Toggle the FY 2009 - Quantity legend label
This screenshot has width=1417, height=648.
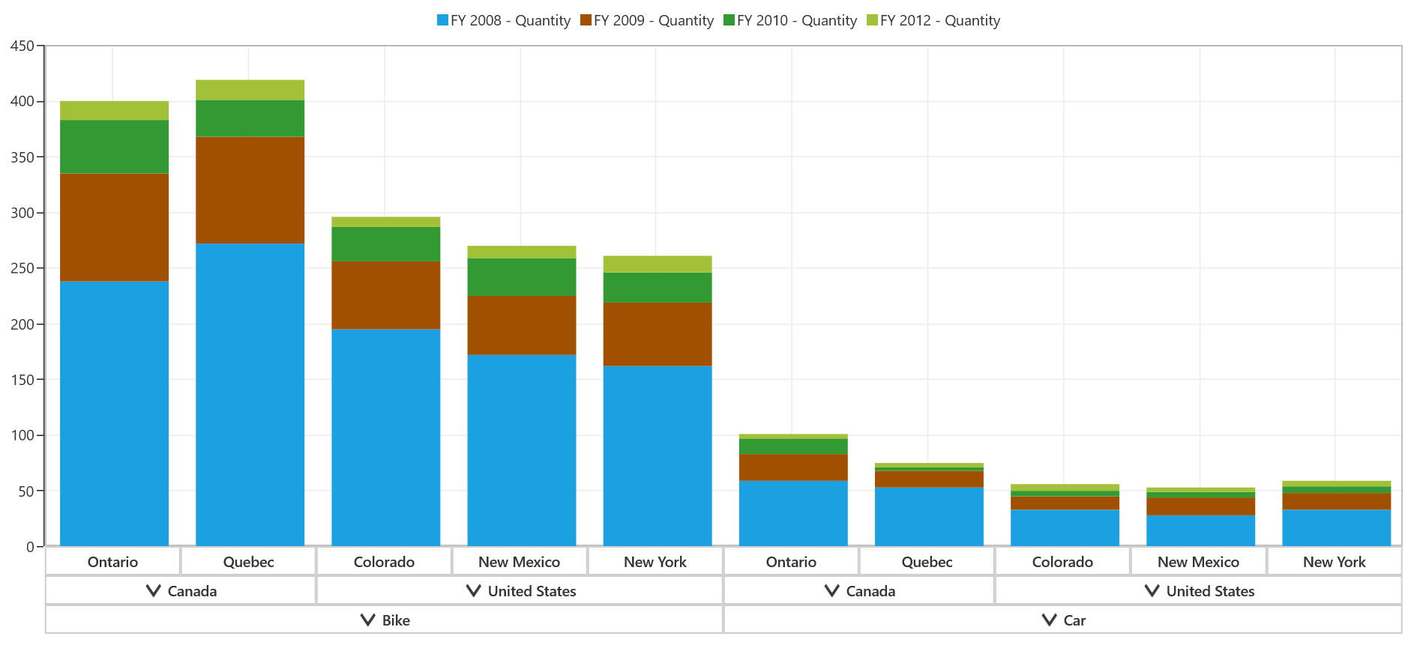point(653,20)
